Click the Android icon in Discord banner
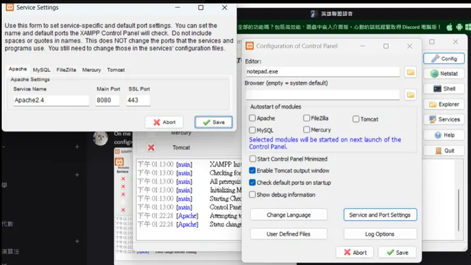The width and height of the screenshot is (471, 265). (x=460, y=27)
